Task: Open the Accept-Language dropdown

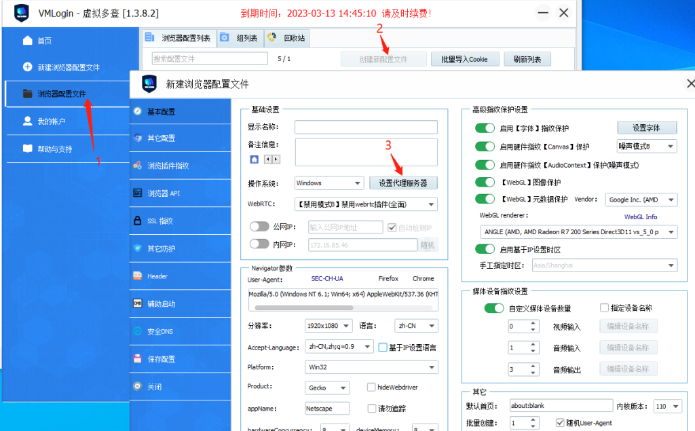Action: [x=339, y=346]
